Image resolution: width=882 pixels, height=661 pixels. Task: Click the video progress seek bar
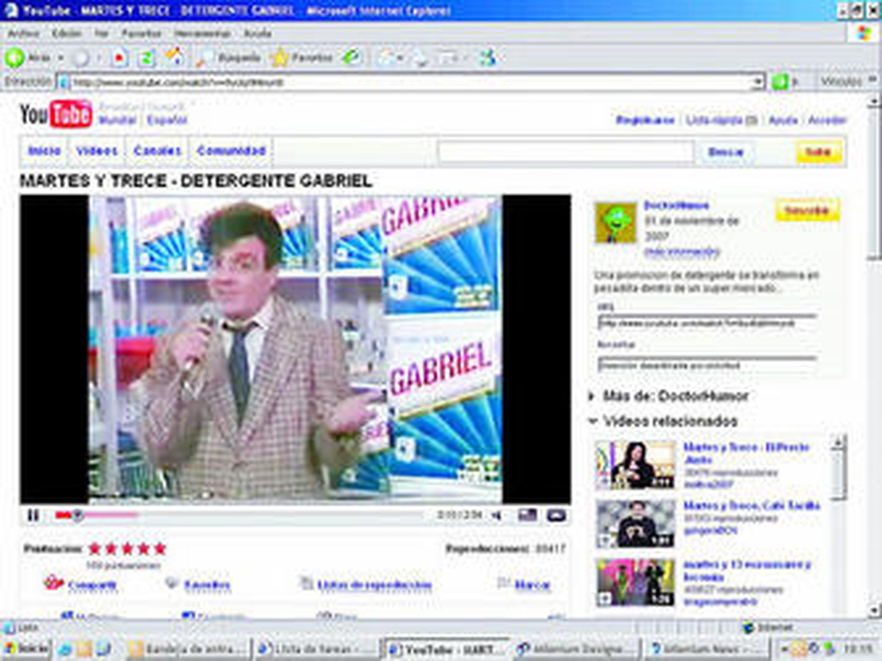(x=248, y=515)
